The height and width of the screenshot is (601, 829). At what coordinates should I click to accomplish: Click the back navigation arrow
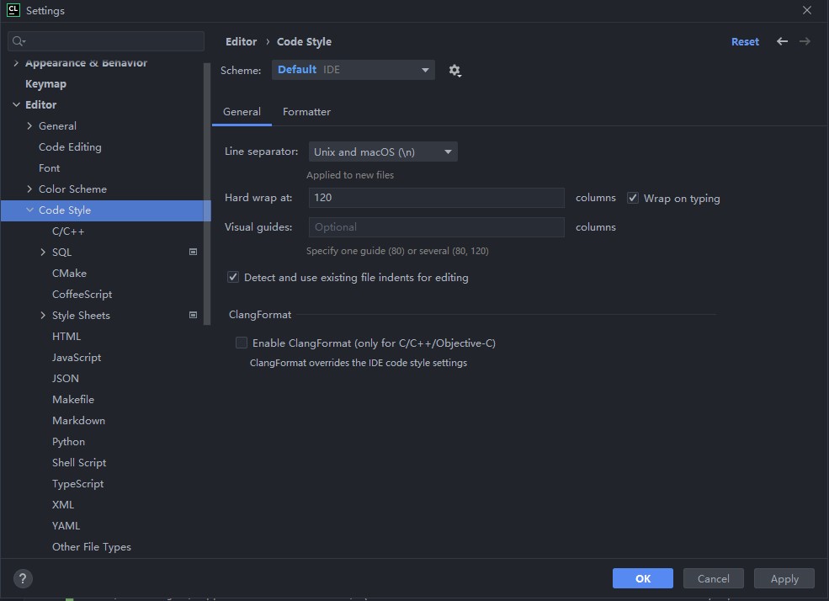[x=782, y=41]
